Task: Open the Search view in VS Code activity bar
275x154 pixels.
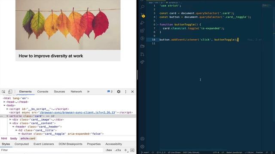Action: 143,7
